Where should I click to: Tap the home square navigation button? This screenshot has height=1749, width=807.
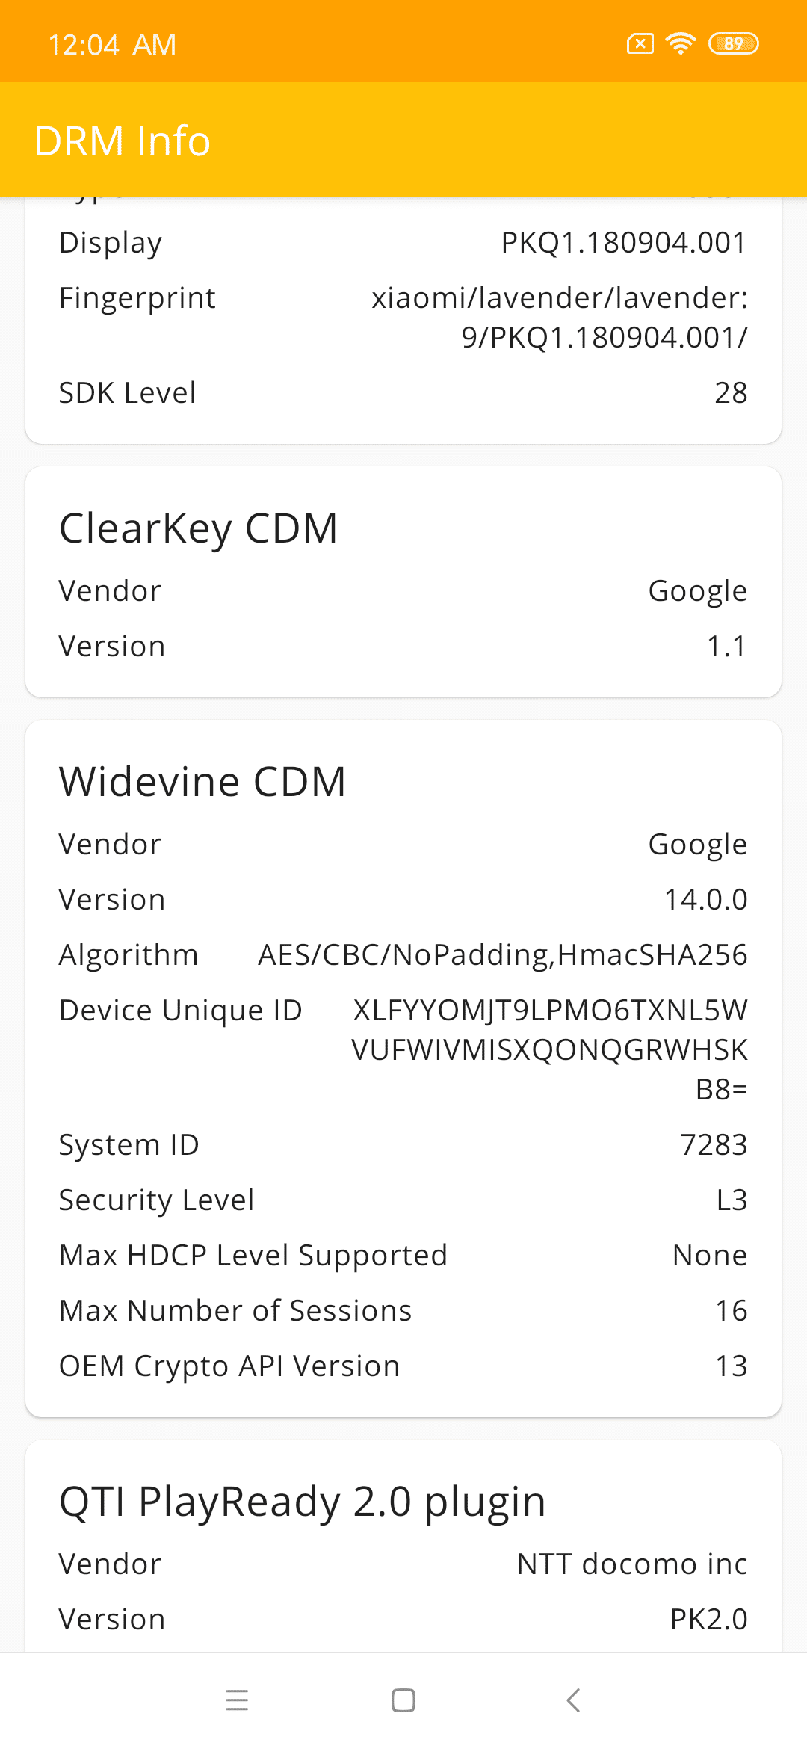pos(403,1700)
